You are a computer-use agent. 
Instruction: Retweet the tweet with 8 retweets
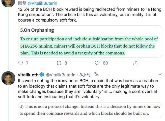(x=59, y=63)
